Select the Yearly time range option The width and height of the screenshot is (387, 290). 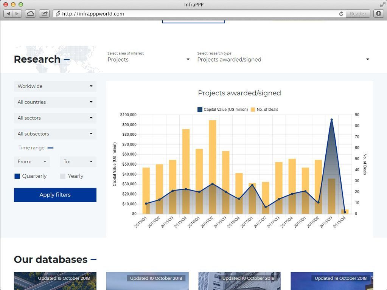pyautogui.click(x=63, y=176)
